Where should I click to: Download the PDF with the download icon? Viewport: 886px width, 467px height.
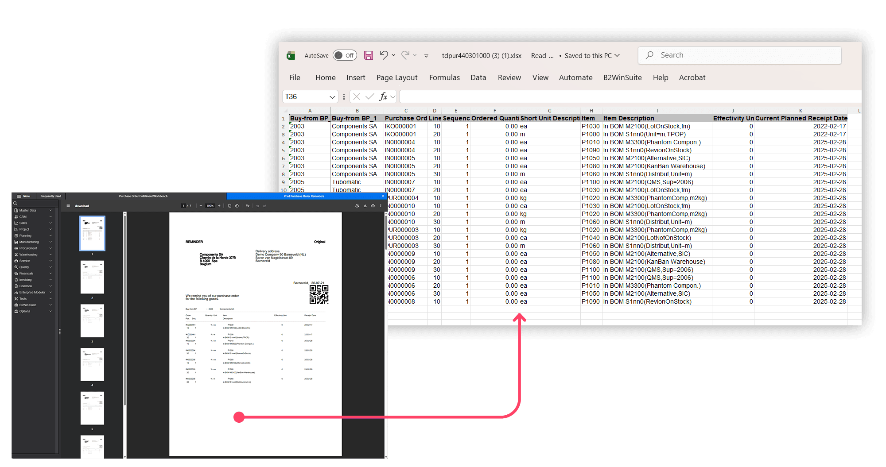[x=365, y=206]
